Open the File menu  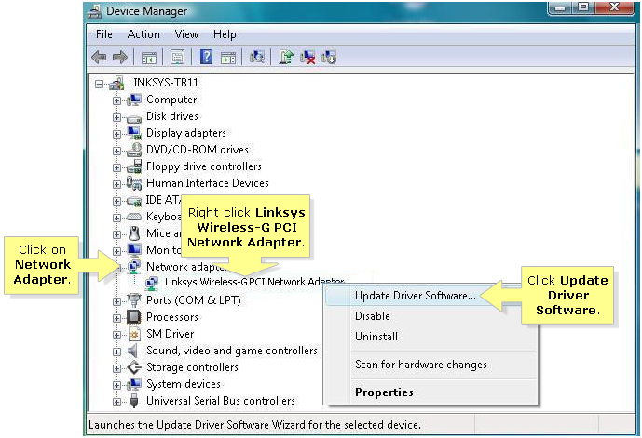click(x=104, y=34)
